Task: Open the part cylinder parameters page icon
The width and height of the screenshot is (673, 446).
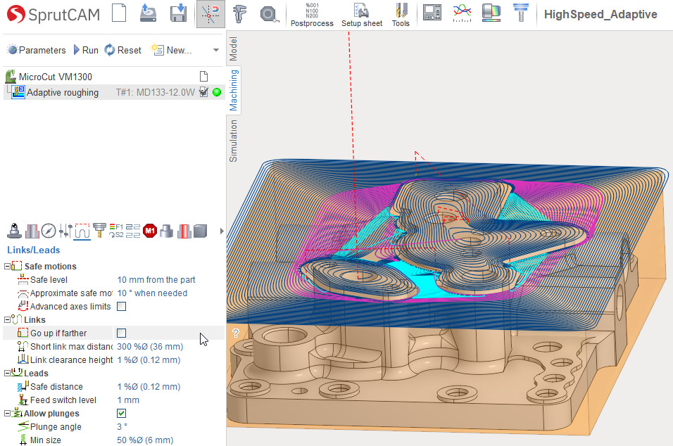Action: click(x=167, y=231)
